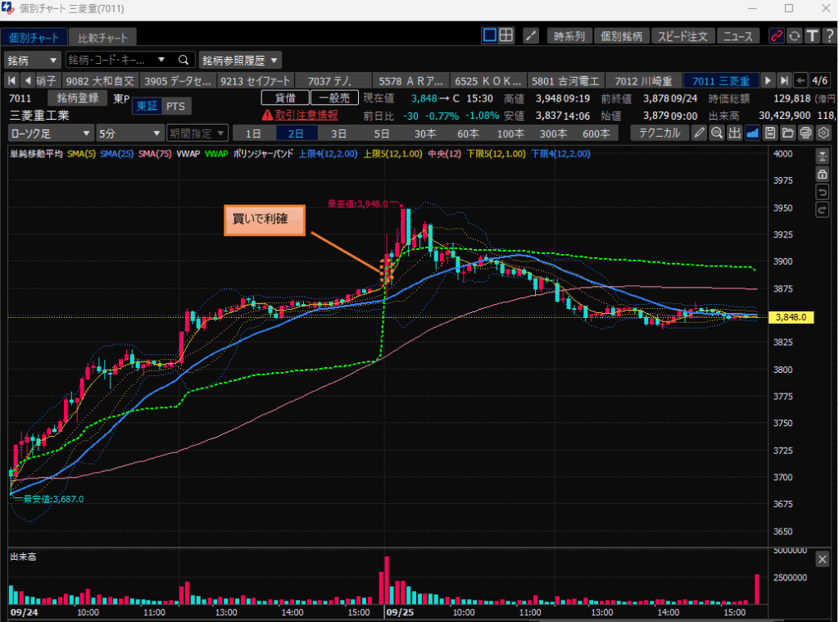The width and height of the screenshot is (839, 622).
Task: Switch market to PTS
Action: click(x=175, y=106)
